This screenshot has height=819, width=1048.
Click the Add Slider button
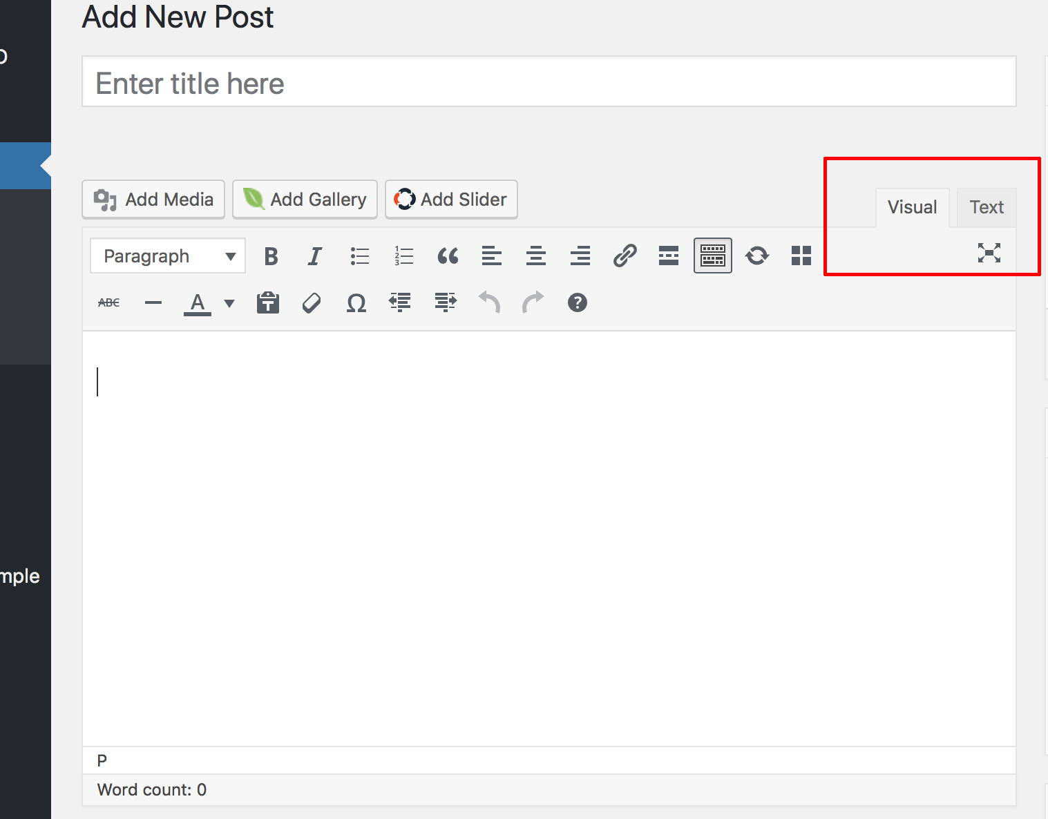pyautogui.click(x=451, y=200)
